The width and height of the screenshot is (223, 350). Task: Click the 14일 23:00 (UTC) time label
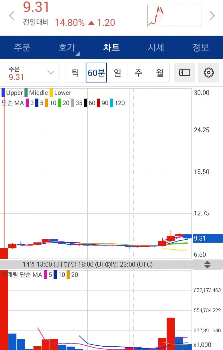tap(130, 264)
